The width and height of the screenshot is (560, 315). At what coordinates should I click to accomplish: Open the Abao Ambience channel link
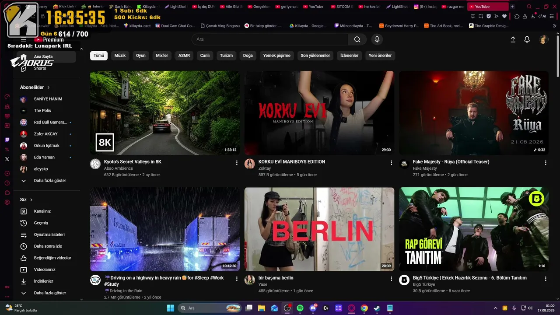[118, 168]
